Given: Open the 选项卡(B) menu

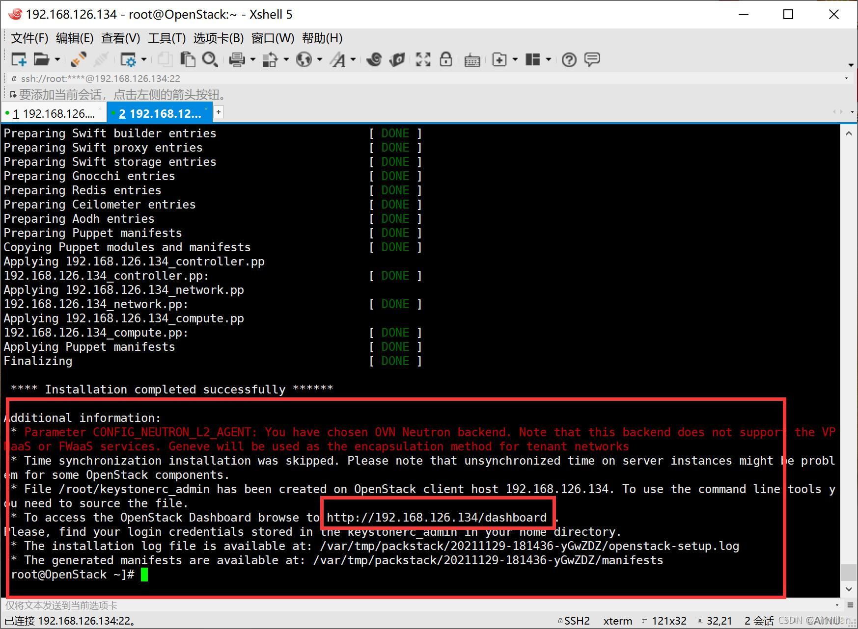Looking at the screenshot, I should pyautogui.click(x=219, y=38).
